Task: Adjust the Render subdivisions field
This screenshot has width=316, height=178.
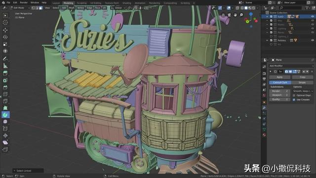Action: click(x=280, y=91)
